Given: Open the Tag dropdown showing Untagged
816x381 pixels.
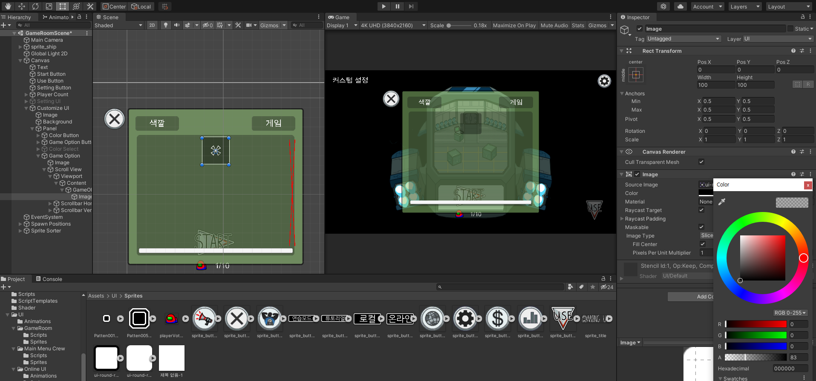Looking at the screenshot, I should click(683, 39).
